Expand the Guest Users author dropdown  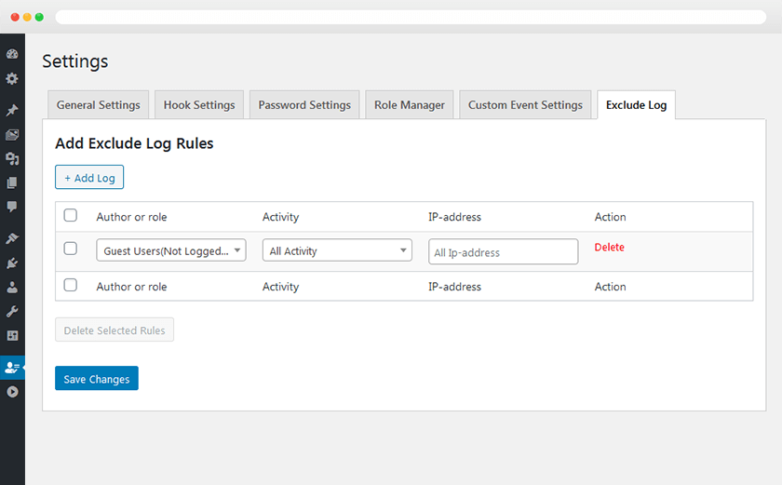click(171, 250)
